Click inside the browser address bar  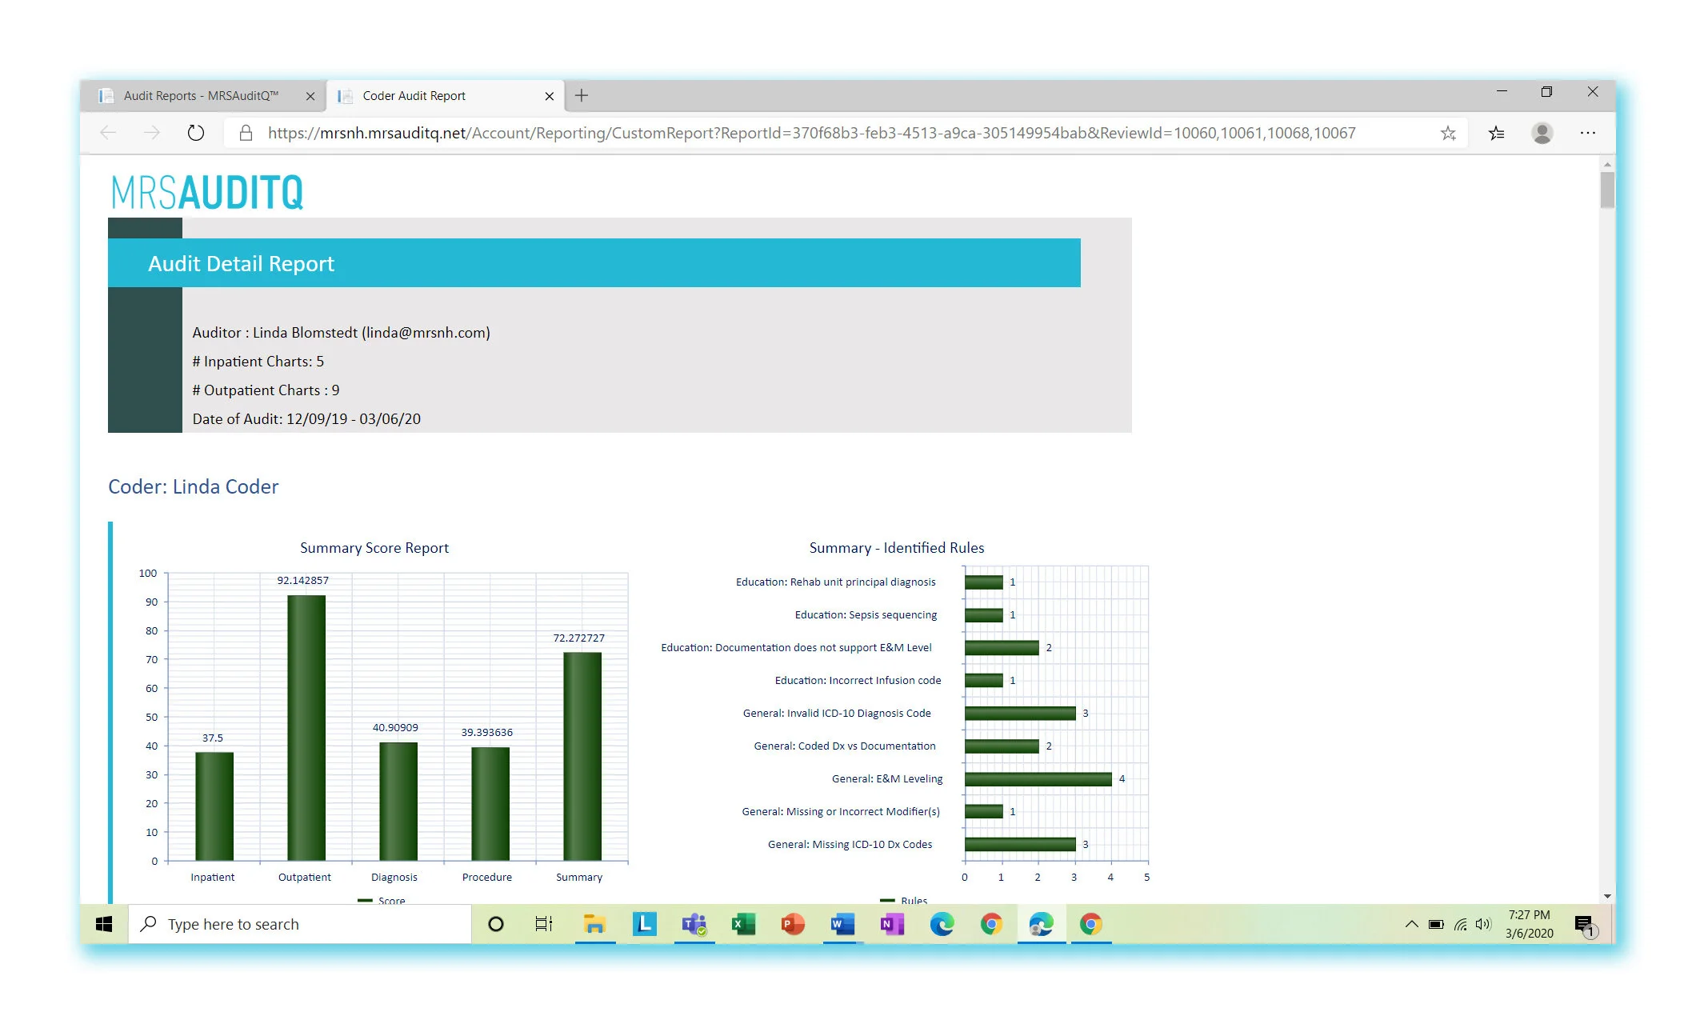tap(800, 133)
